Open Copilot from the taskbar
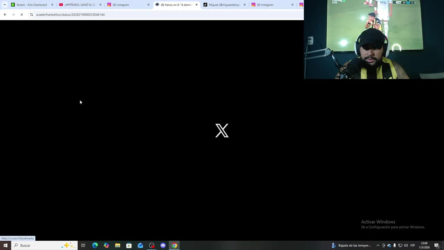This screenshot has width=444, height=250. (x=106, y=245)
